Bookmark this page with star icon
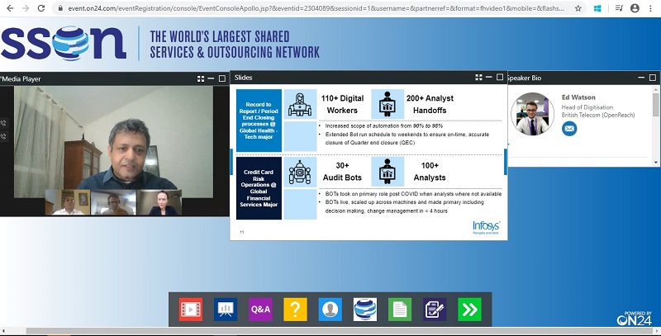 coord(578,8)
